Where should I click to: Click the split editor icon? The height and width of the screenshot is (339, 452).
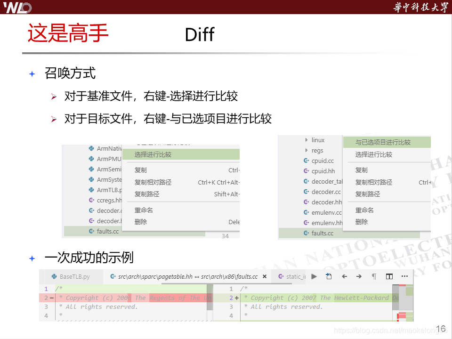[389, 276]
